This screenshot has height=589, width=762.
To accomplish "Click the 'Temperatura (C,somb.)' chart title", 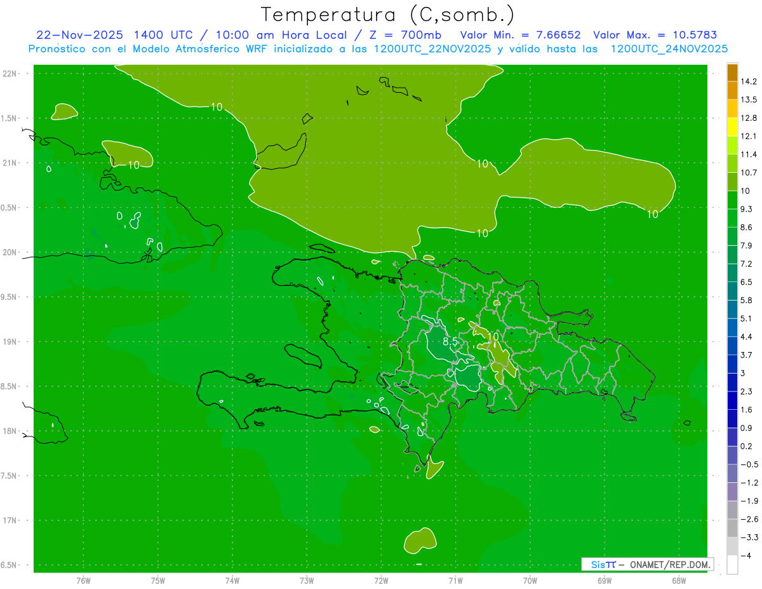I will [387, 15].
